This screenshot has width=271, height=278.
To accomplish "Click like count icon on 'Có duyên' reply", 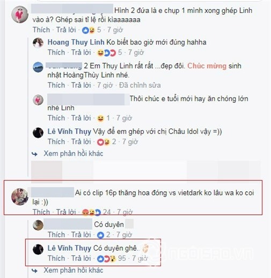I will [100, 235].
